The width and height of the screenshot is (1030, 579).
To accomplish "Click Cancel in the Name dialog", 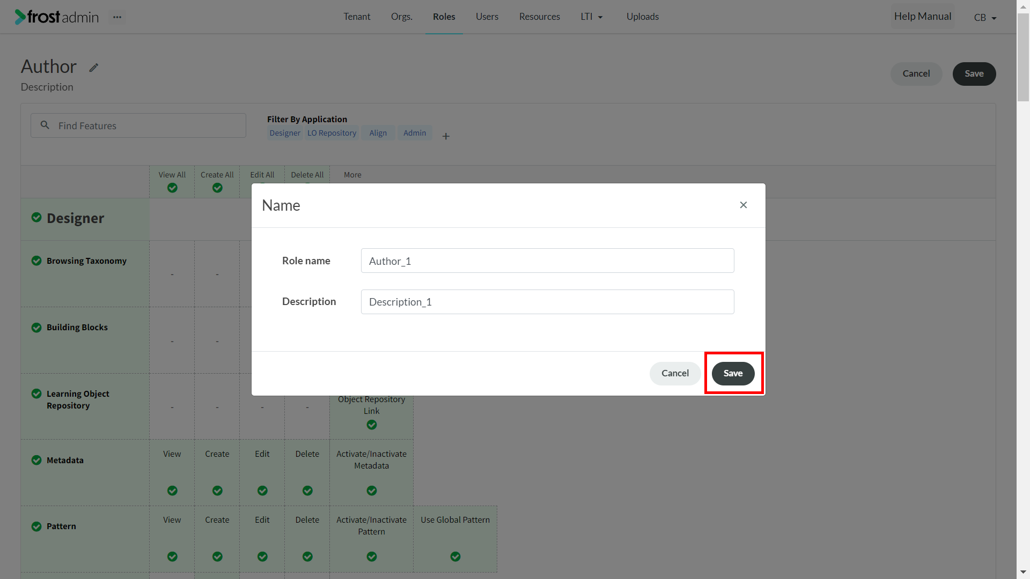I will [675, 373].
